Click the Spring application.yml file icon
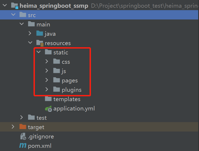199x151 pixels. 48,109
